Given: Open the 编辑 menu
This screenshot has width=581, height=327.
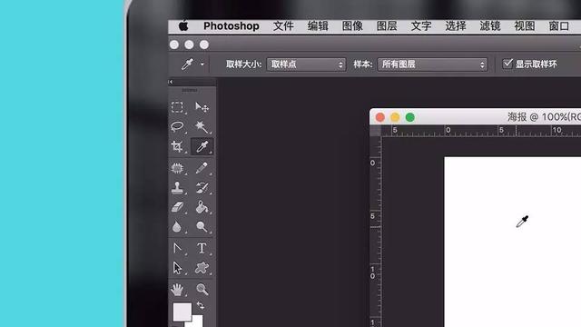Looking at the screenshot, I should pyautogui.click(x=318, y=26).
